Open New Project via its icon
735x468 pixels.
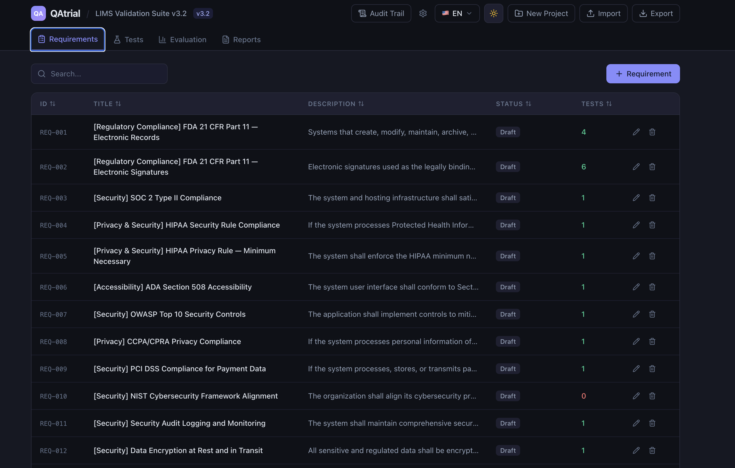519,13
